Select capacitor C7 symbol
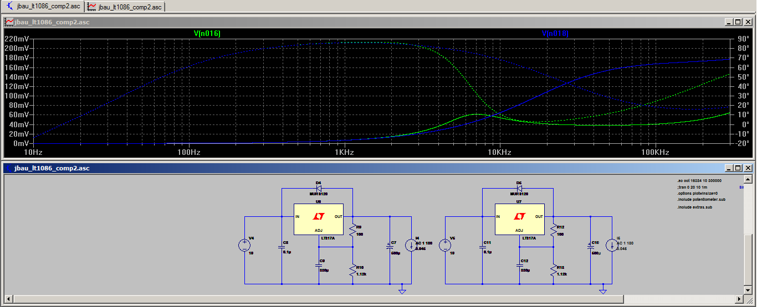This screenshot has width=757, height=307. coord(390,247)
